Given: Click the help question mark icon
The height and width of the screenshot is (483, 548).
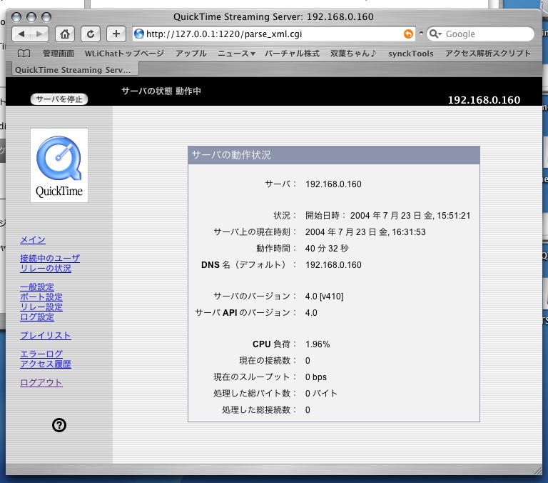Looking at the screenshot, I should click(x=59, y=425).
